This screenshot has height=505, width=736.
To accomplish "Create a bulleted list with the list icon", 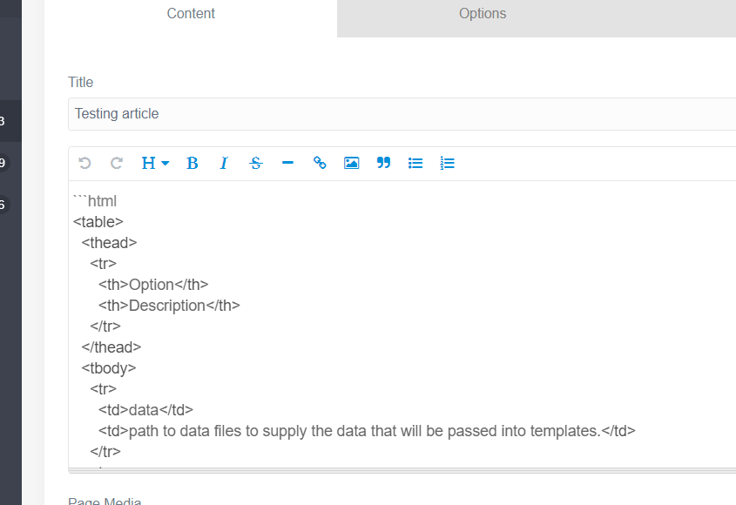I will click(x=415, y=163).
